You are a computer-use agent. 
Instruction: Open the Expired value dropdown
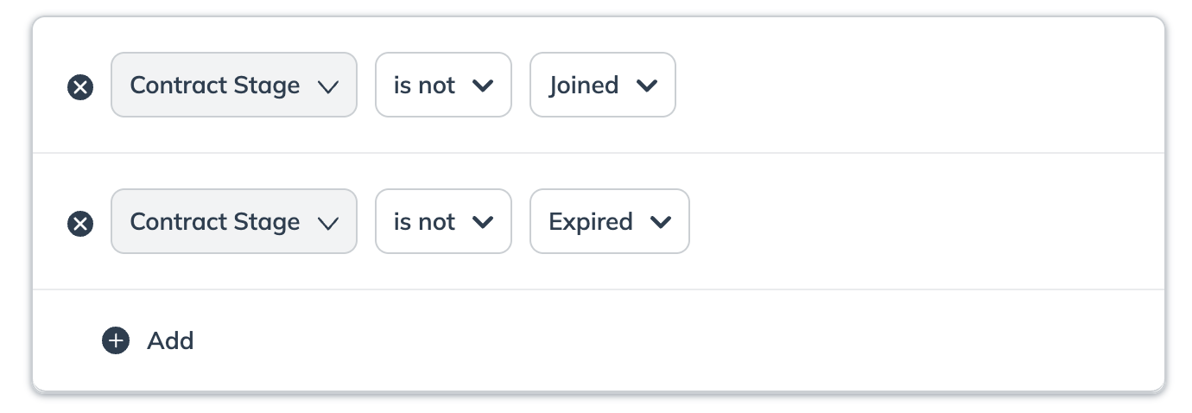[x=609, y=221]
